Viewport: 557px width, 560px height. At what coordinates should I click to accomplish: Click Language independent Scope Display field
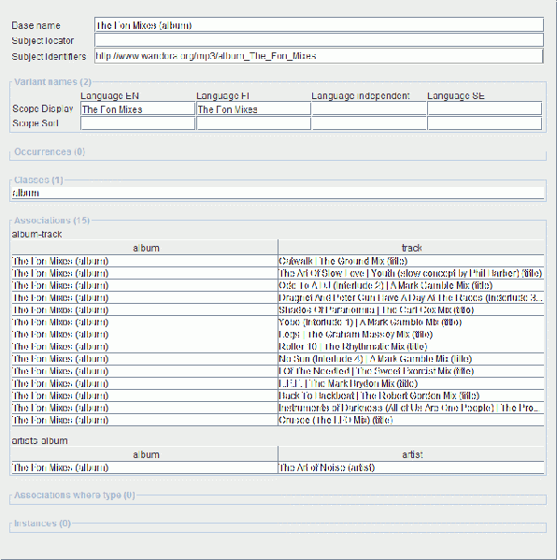pyautogui.click(x=369, y=109)
